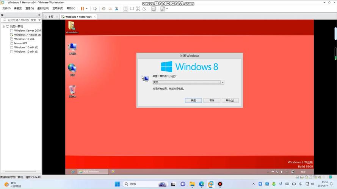The width and height of the screenshot is (337, 189).
Task: Open the Windows 11 Start button
Action: tap(117, 184)
